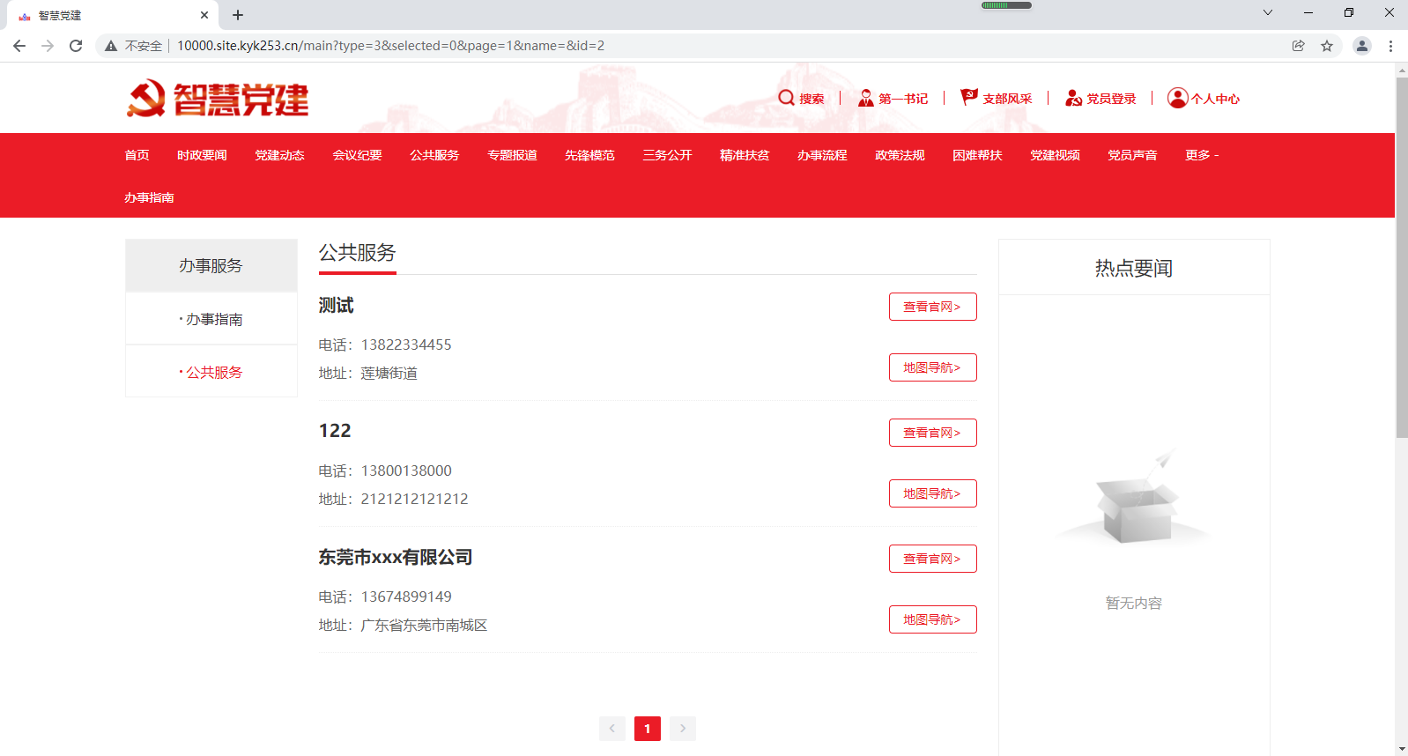Click the 党员登录 login icon
This screenshot has height=756, width=1408.
pyautogui.click(x=1073, y=98)
